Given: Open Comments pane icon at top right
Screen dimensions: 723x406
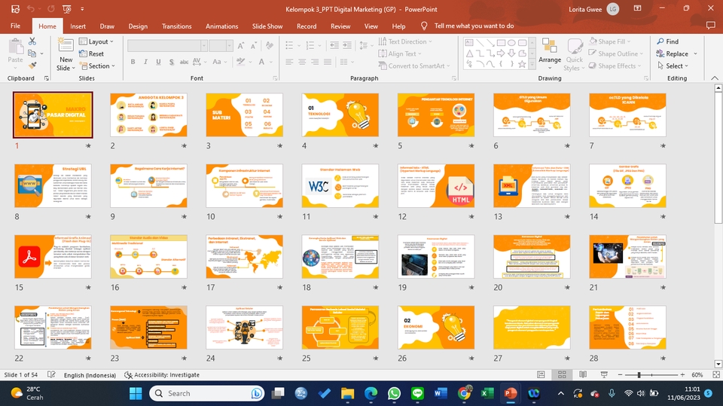Looking at the screenshot, I should coord(710,26).
